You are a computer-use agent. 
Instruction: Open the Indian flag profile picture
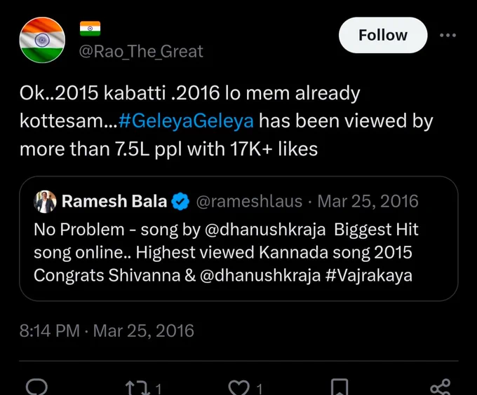click(x=42, y=40)
